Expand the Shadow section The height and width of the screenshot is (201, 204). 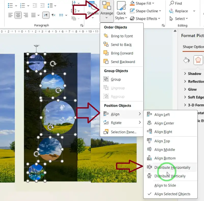pyautogui.click(x=194, y=74)
